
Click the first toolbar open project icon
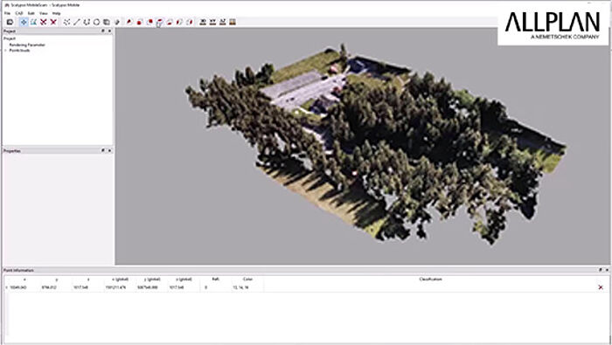[10, 22]
